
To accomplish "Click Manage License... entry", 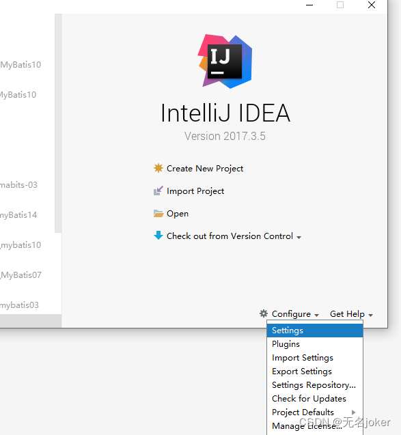I will pos(315,426).
